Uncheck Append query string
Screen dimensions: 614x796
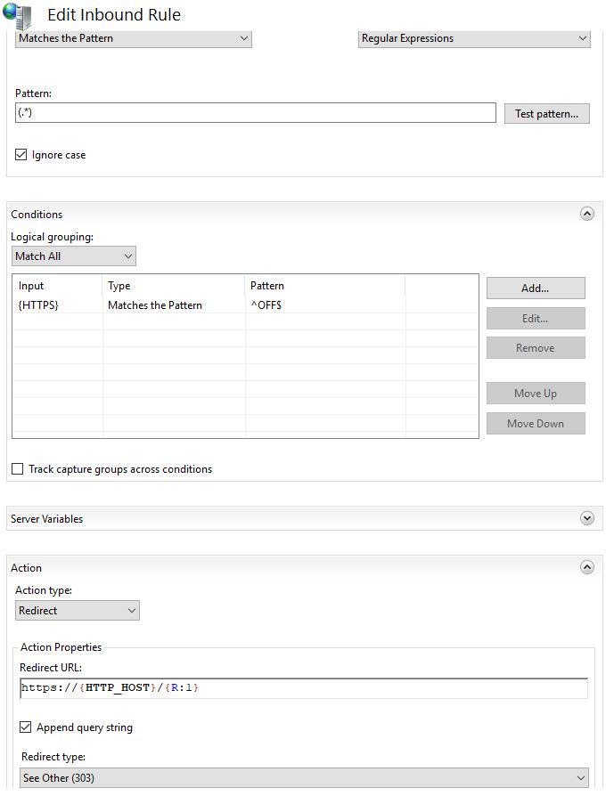tap(26, 727)
